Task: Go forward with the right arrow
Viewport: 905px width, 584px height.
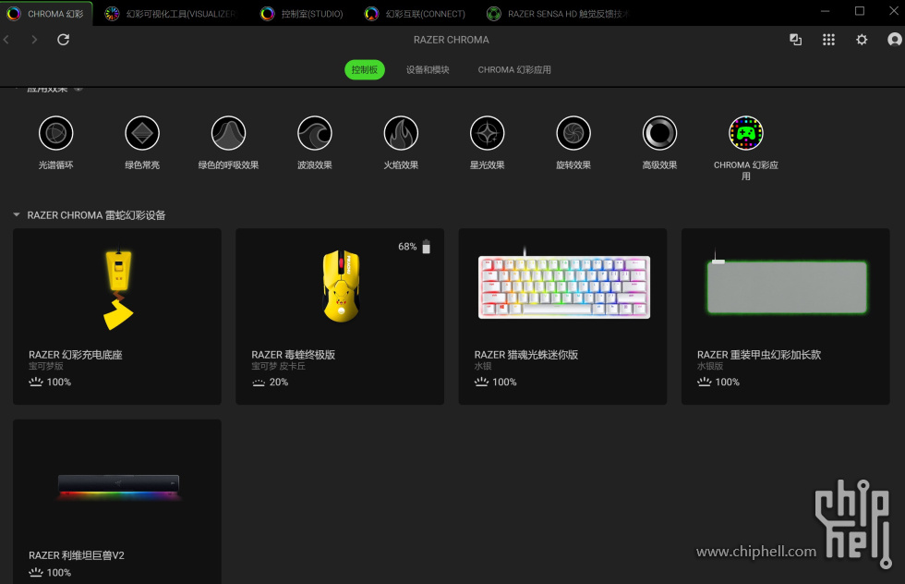Action: coord(34,40)
